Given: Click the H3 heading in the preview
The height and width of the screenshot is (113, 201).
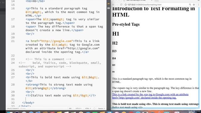Looking at the screenshot, I should 114,51.
